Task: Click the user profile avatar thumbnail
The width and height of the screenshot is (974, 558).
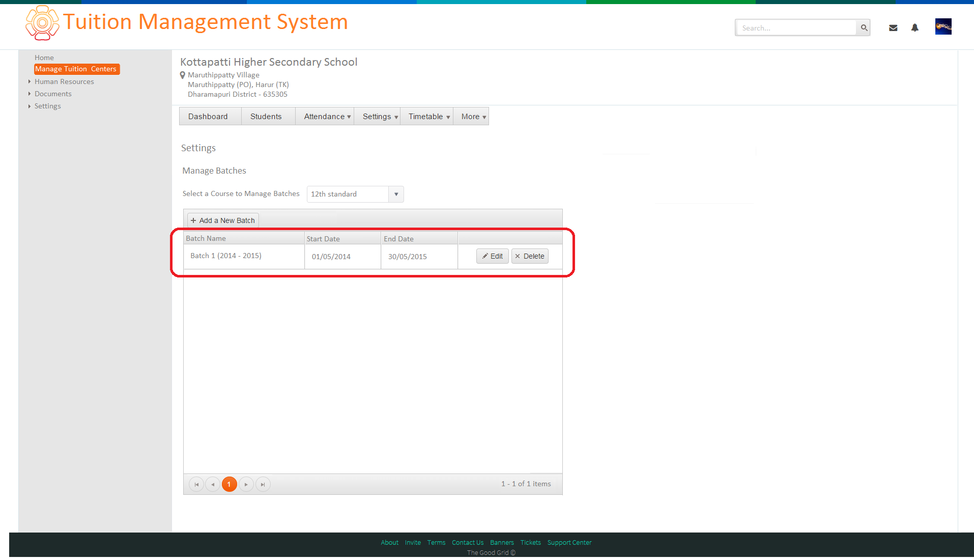Action: point(943,26)
